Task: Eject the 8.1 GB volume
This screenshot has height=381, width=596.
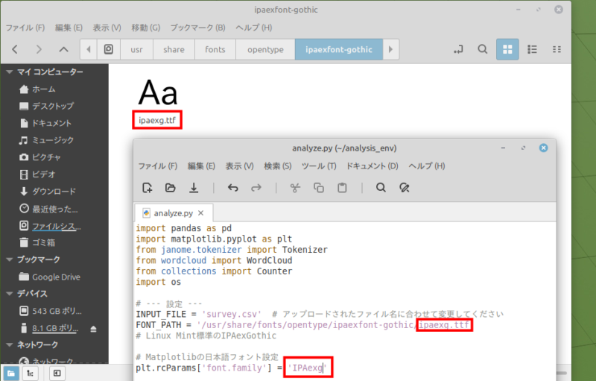Action: [x=94, y=328]
